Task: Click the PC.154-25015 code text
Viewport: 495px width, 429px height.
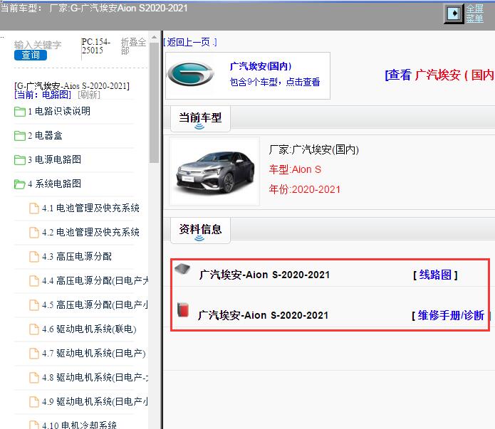Action: [96, 46]
